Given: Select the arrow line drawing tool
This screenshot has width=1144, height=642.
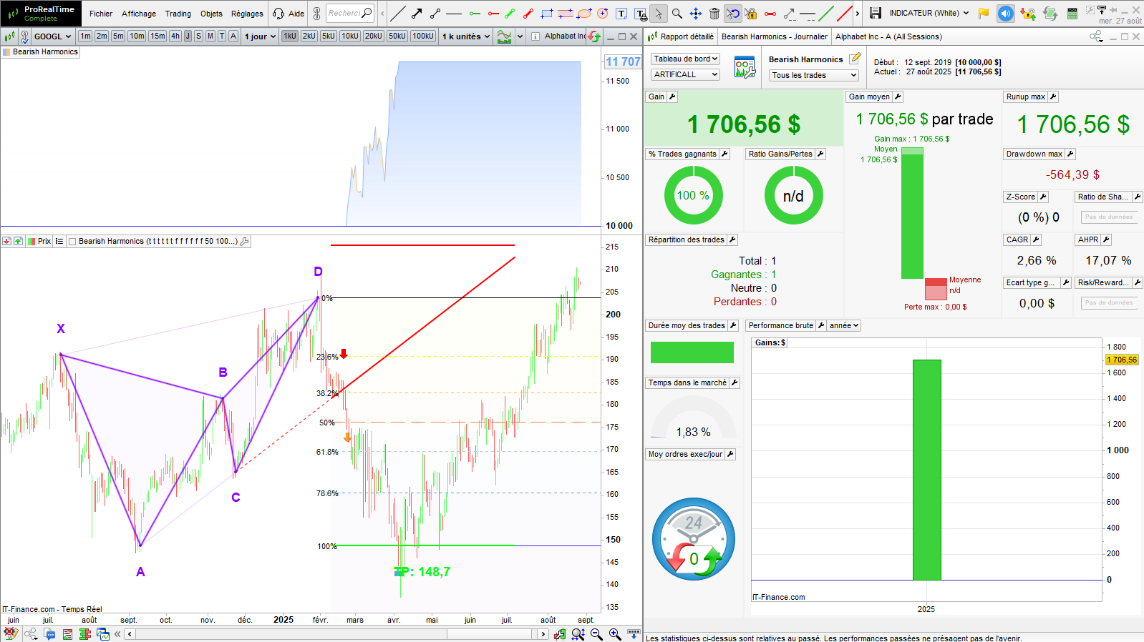Looking at the screenshot, I should click(417, 14).
